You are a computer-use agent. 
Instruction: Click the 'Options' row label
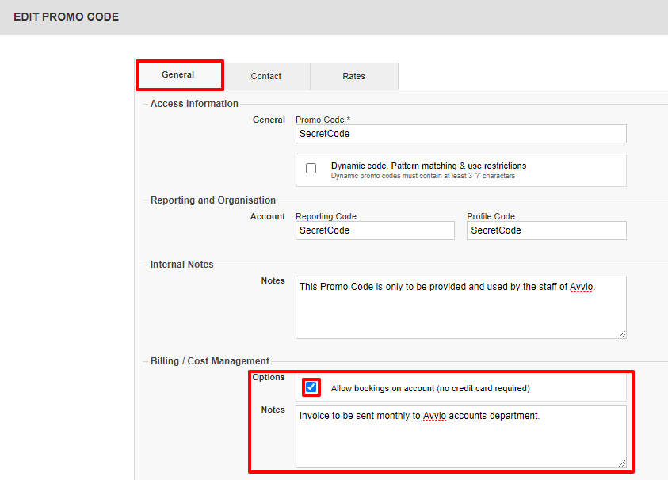(269, 377)
